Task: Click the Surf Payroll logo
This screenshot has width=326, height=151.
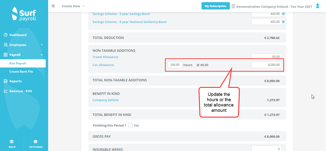Action: pyautogui.click(x=24, y=14)
